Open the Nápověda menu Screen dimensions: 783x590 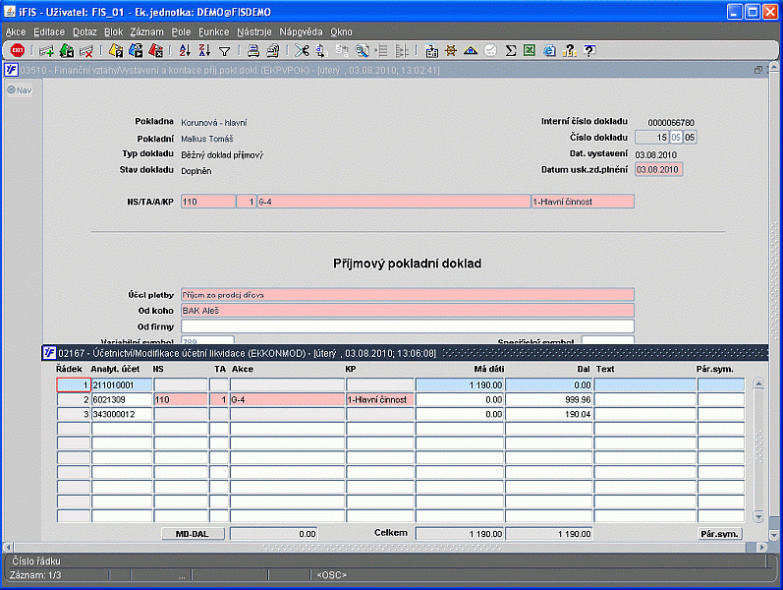[x=301, y=31]
